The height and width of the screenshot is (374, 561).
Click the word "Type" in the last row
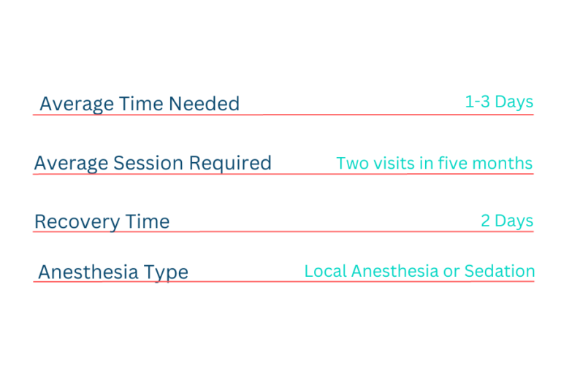coord(166,272)
